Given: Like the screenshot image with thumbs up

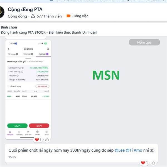Looking at the screenshot, I should coord(47,139).
